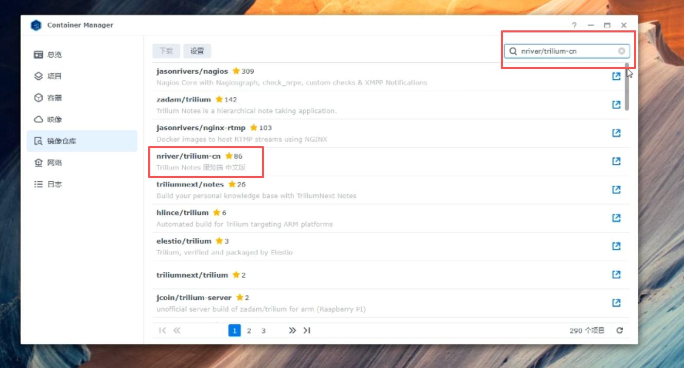Open the 总览 overview section

click(x=54, y=55)
